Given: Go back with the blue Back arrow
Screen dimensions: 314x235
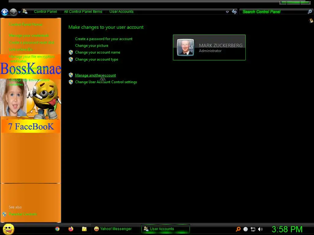Looking at the screenshot, I should tap(5, 12).
